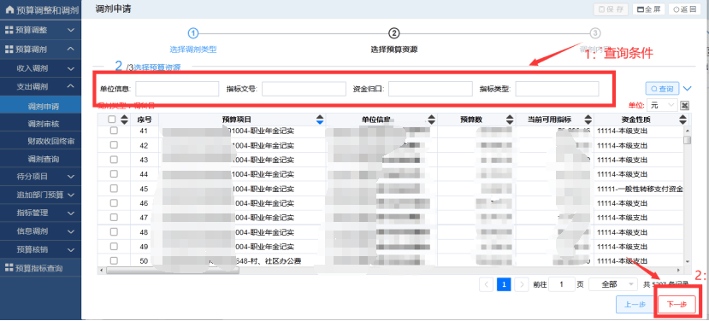Check the box for row 41
The image size is (709, 321).
[x=114, y=131]
